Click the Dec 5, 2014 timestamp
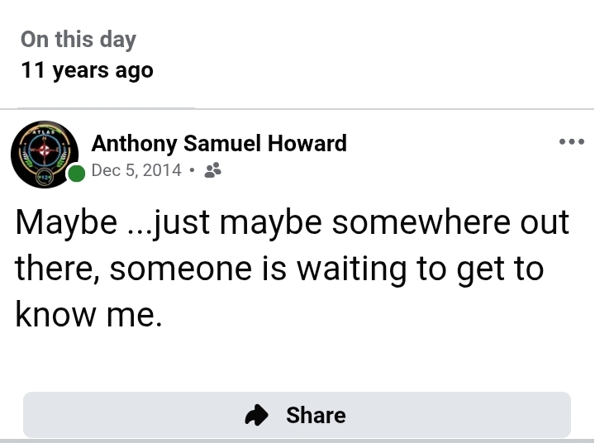Screen dimensions: 595x443 (136, 170)
